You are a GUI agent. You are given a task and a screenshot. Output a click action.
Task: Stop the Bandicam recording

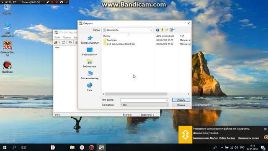click(x=57, y=2)
